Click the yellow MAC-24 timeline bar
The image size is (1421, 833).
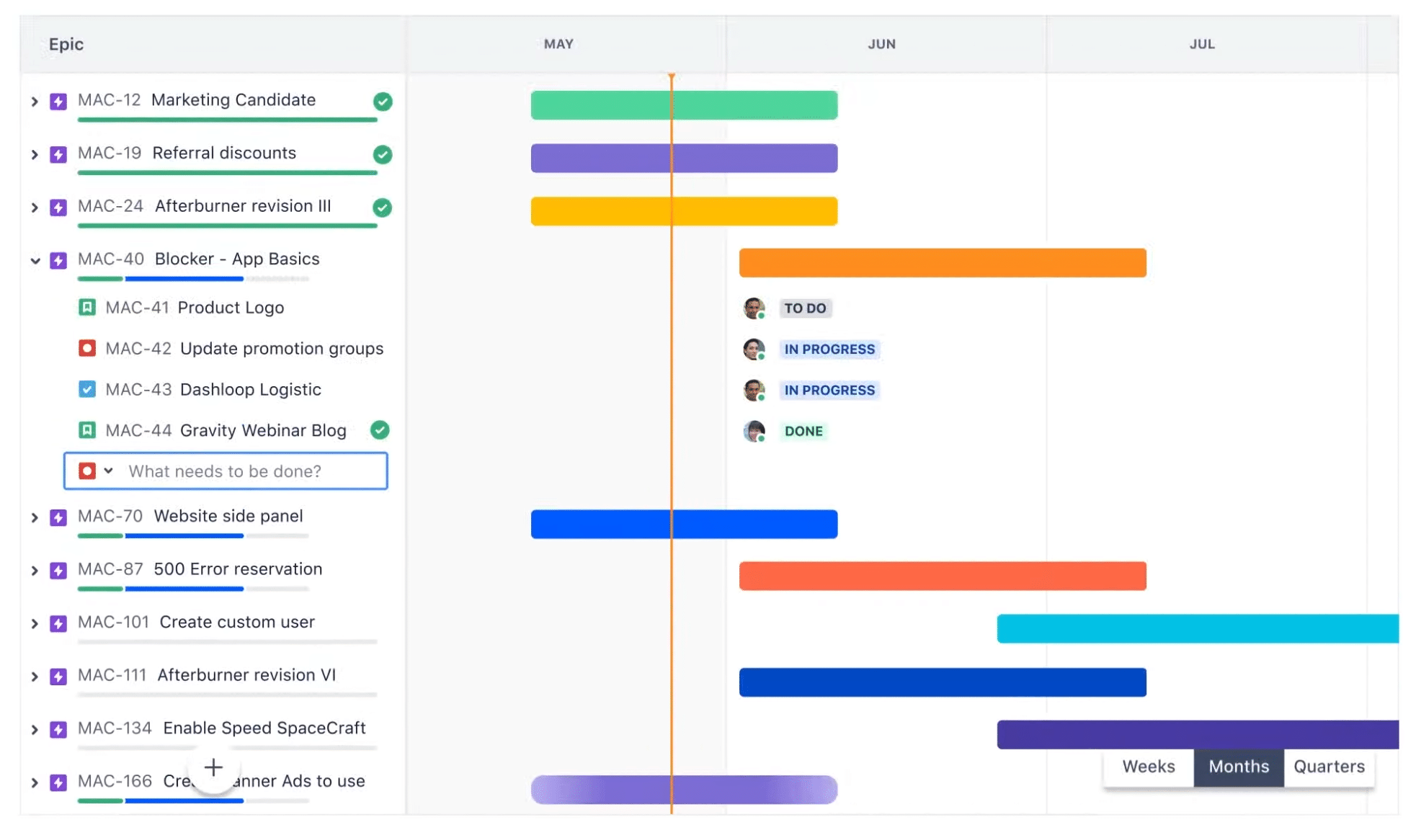(x=684, y=211)
